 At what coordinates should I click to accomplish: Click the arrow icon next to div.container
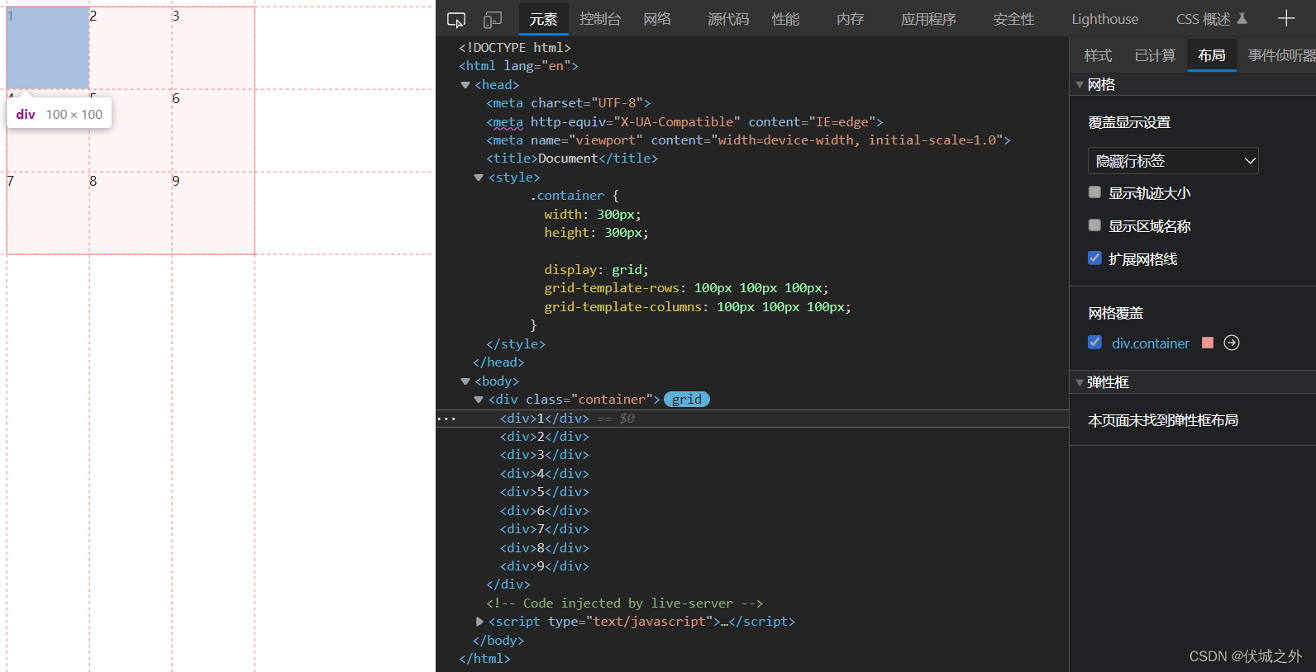tap(1232, 343)
